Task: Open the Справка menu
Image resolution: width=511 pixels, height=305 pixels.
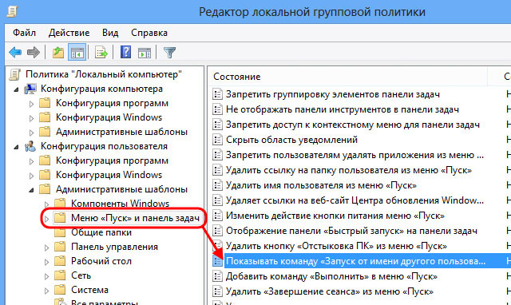Action: pos(149,33)
